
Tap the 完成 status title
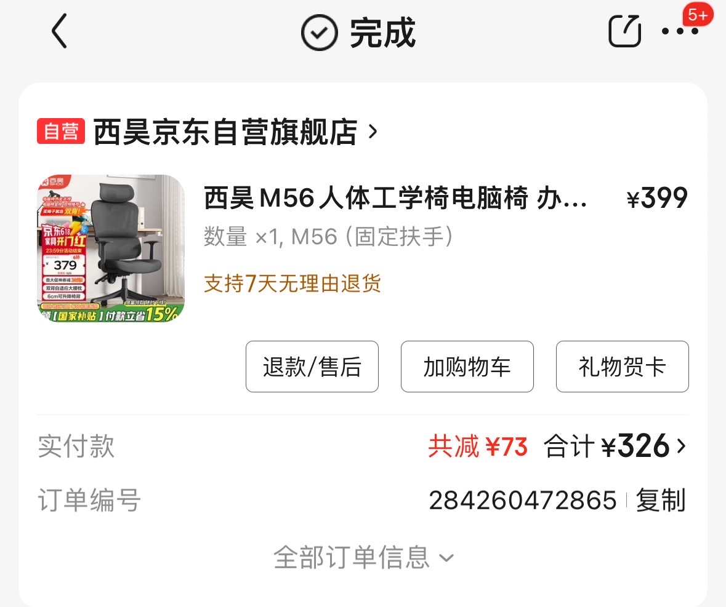[x=382, y=33]
